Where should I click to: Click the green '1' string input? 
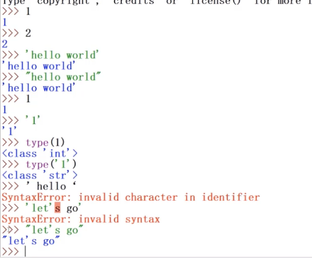33,121
